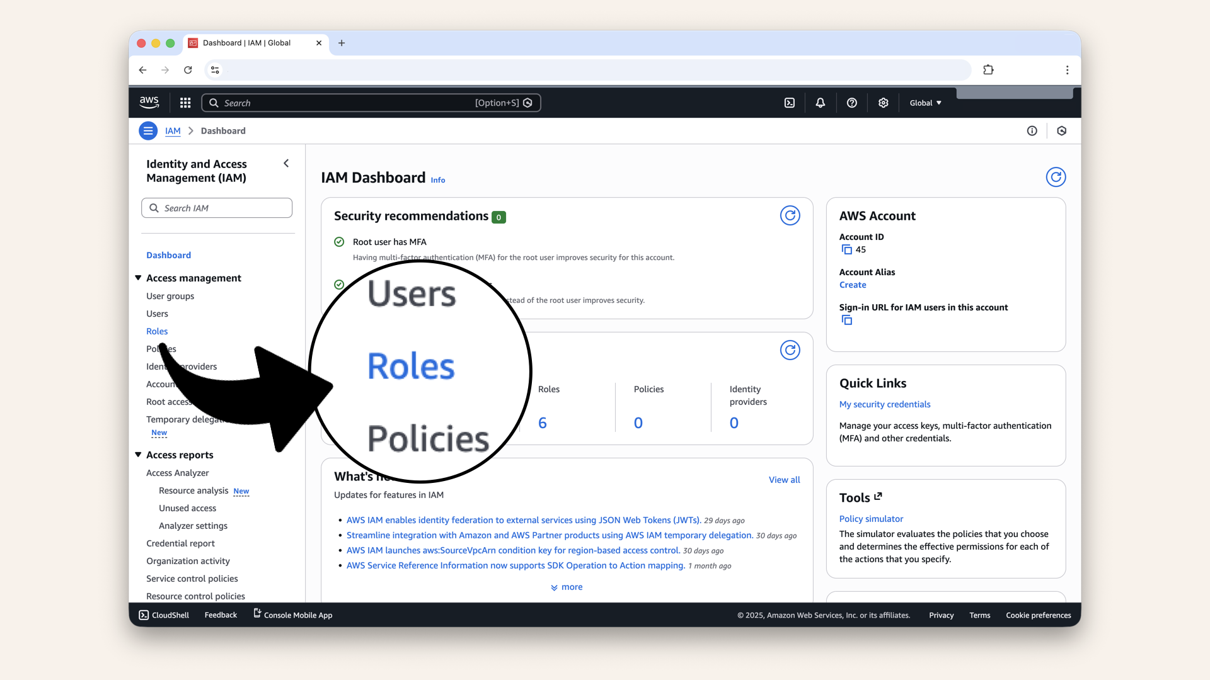Open the AWS services grid menu

click(185, 103)
